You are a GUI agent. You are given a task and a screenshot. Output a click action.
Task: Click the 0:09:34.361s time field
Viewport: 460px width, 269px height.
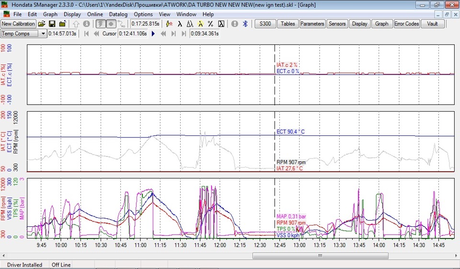click(x=205, y=34)
